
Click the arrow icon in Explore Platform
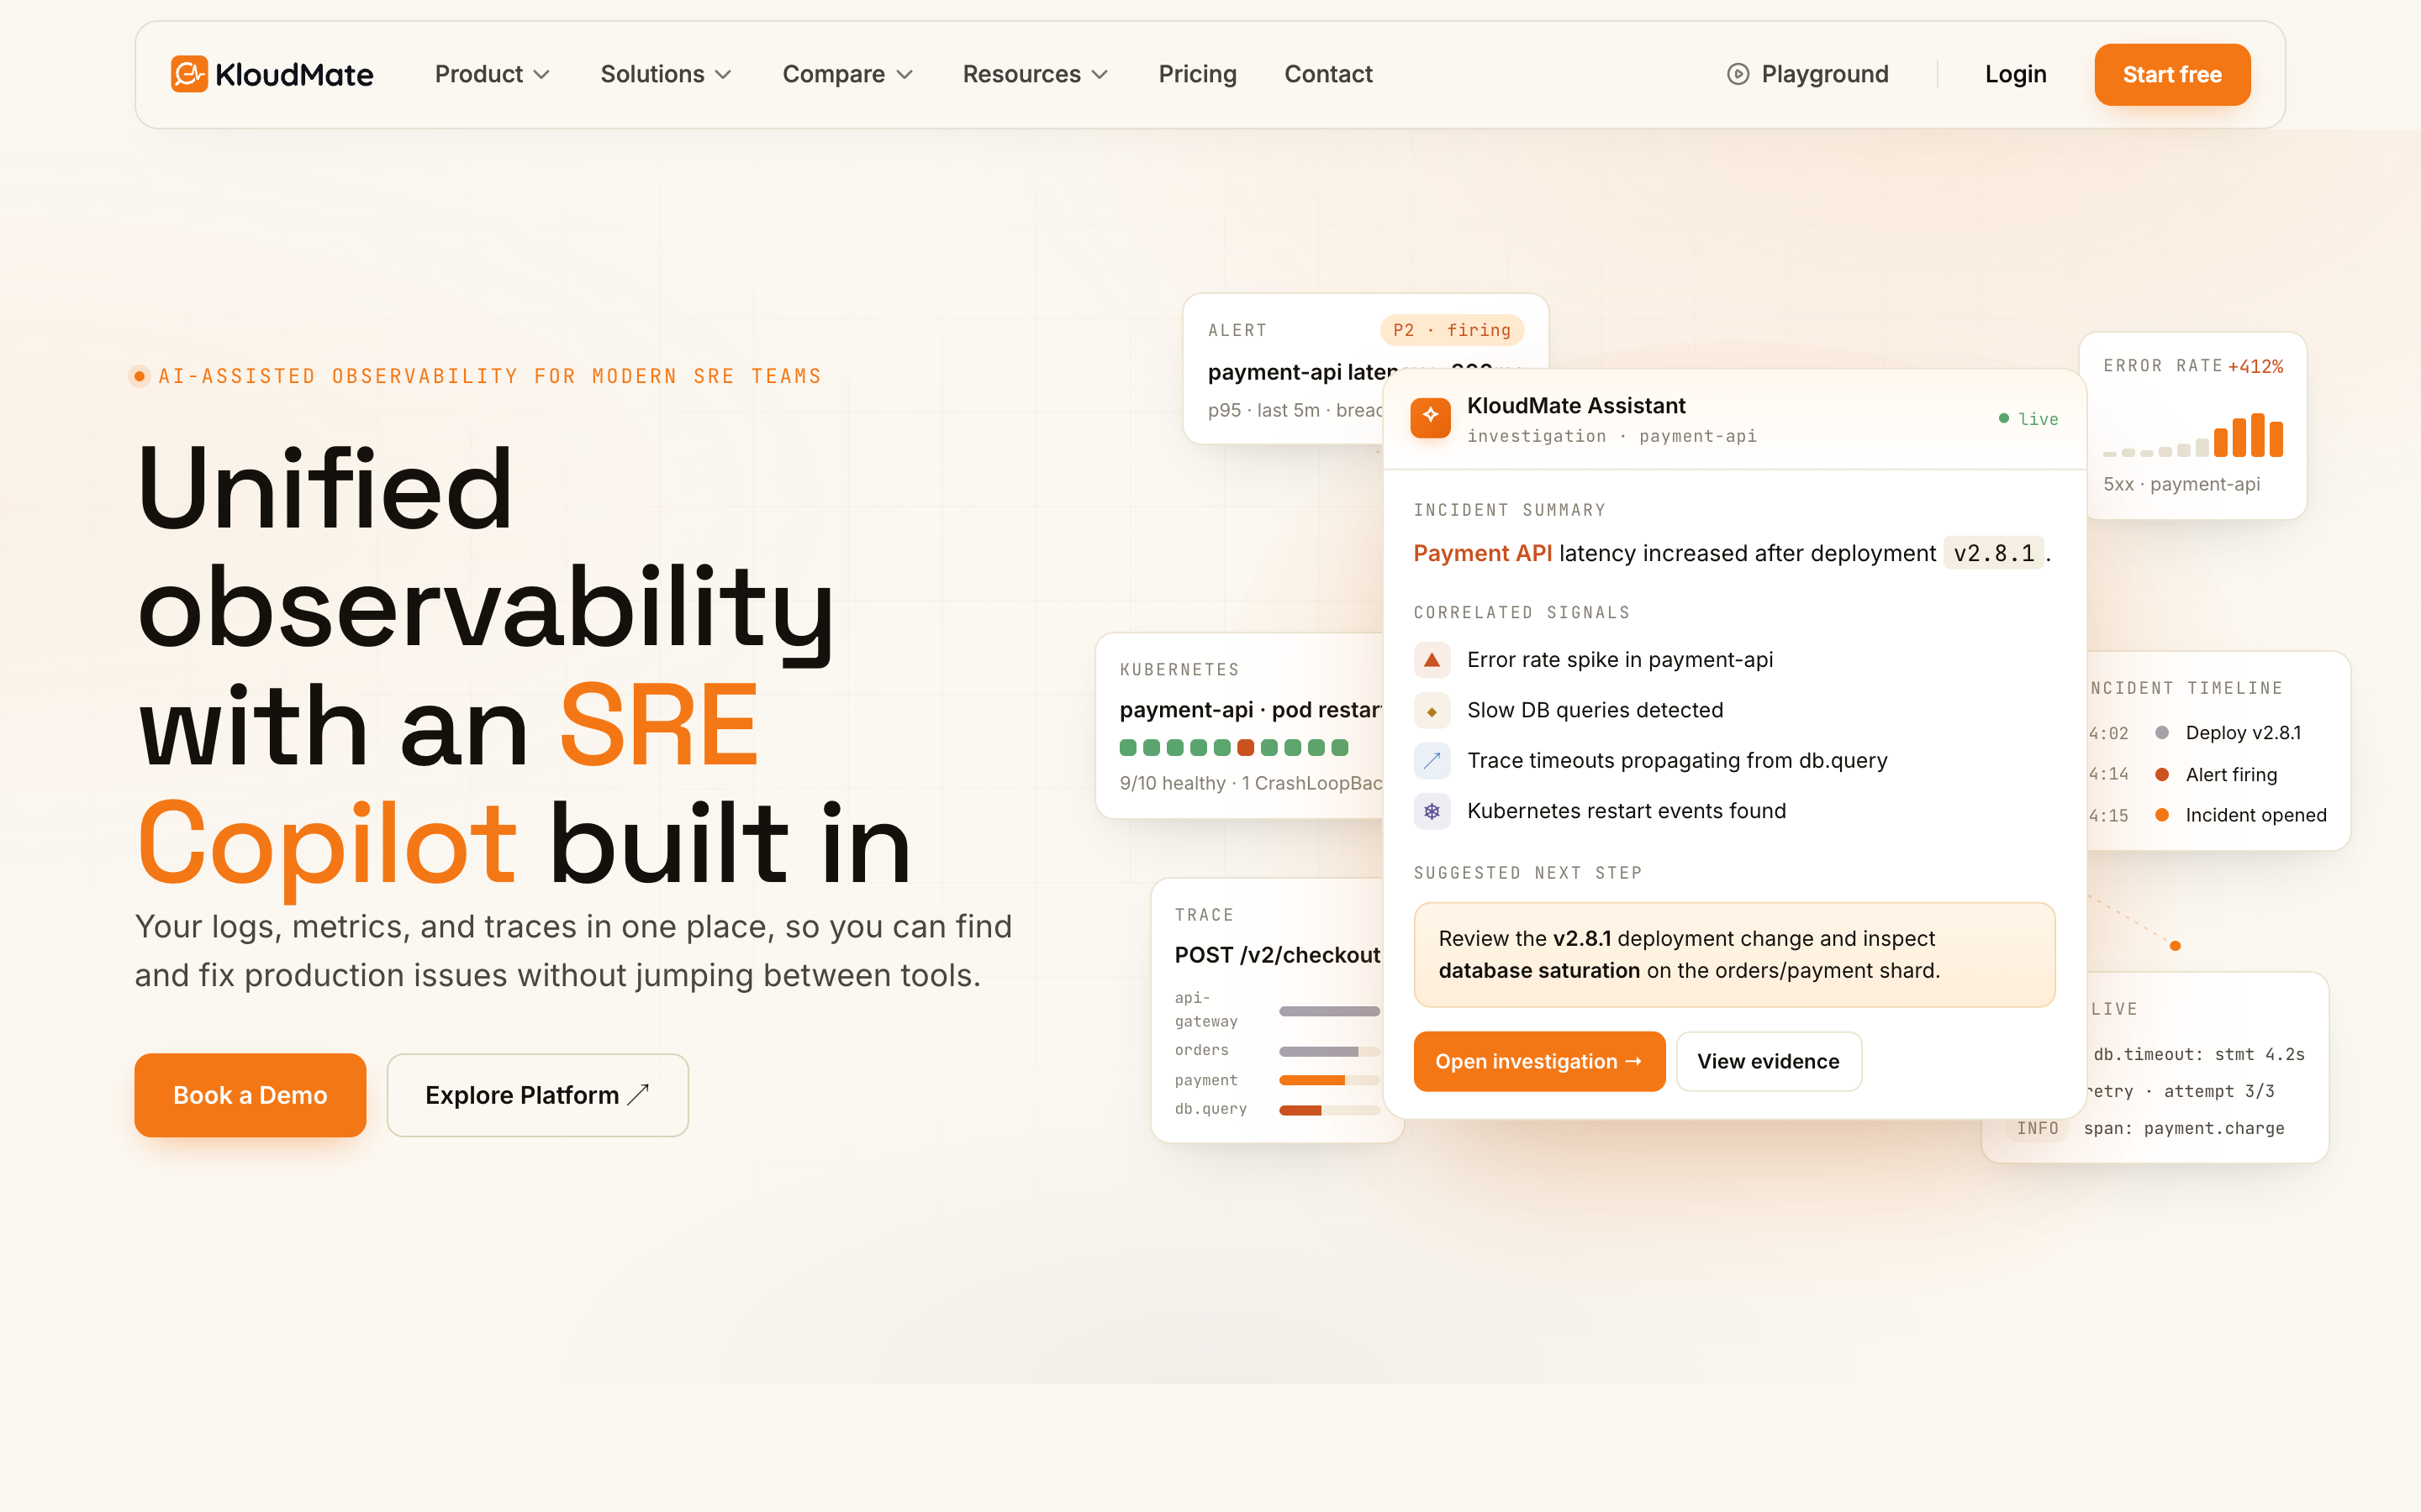click(638, 1094)
